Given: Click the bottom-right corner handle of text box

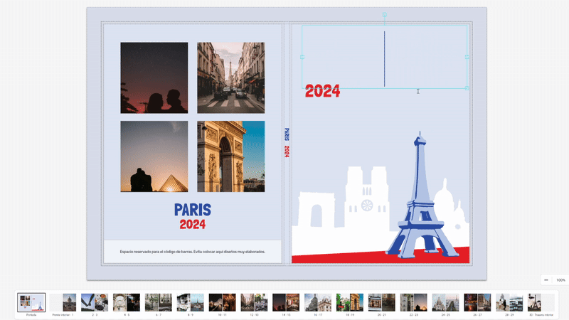Looking at the screenshot, I should [467, 88].
